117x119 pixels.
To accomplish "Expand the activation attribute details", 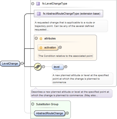I will click(x=60, y=47).
